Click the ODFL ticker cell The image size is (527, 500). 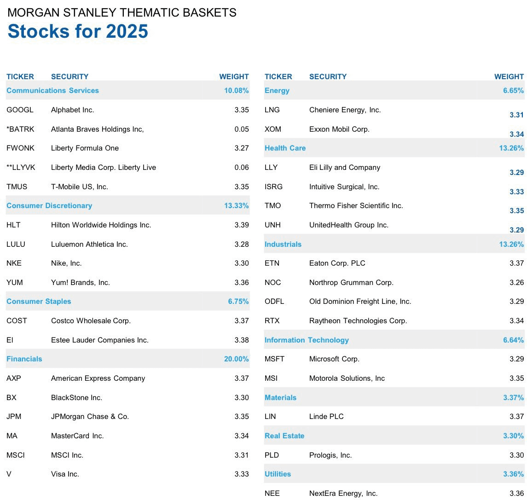coord(274,302)
